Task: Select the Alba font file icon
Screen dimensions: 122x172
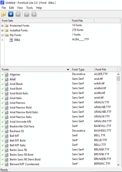Action: coord(11,40)
